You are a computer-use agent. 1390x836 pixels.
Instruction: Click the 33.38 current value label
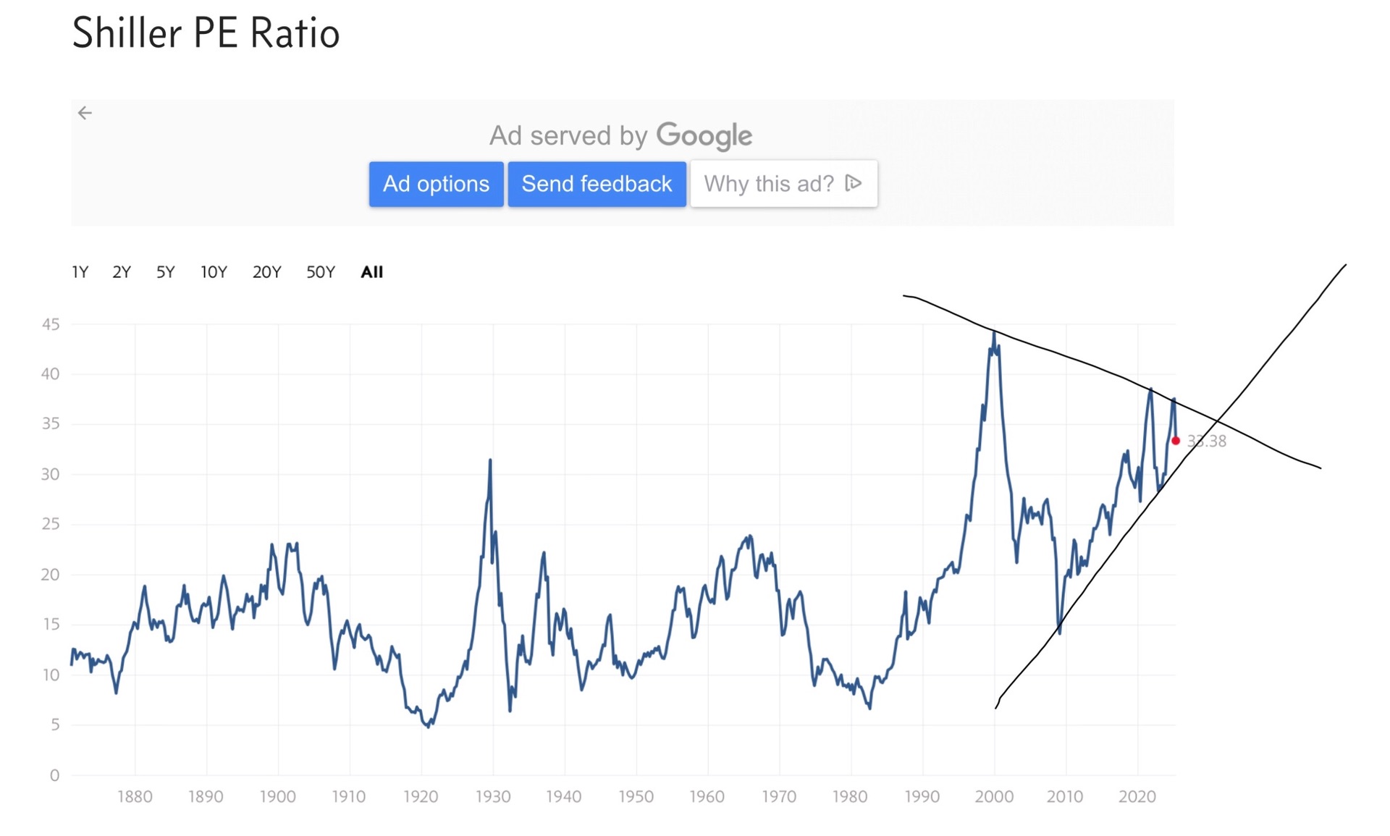pyautogui.click(x=1208, y=441)
